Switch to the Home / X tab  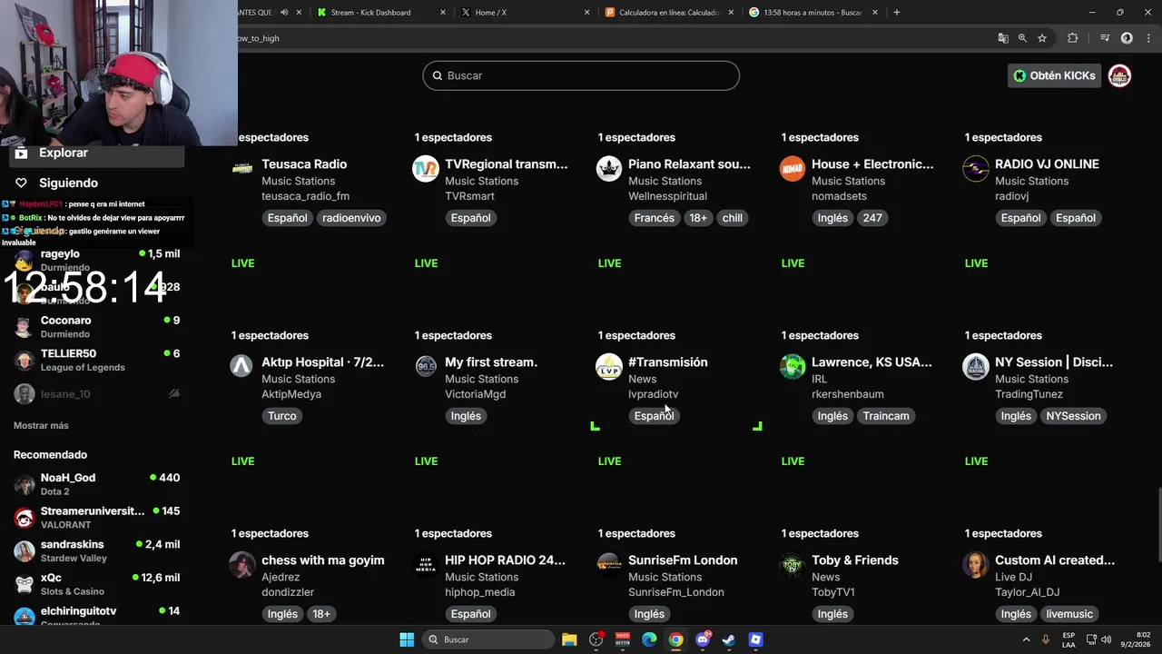point(527,12)
